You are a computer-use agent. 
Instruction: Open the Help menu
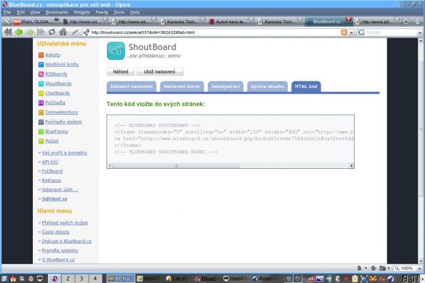pos(135,12)
